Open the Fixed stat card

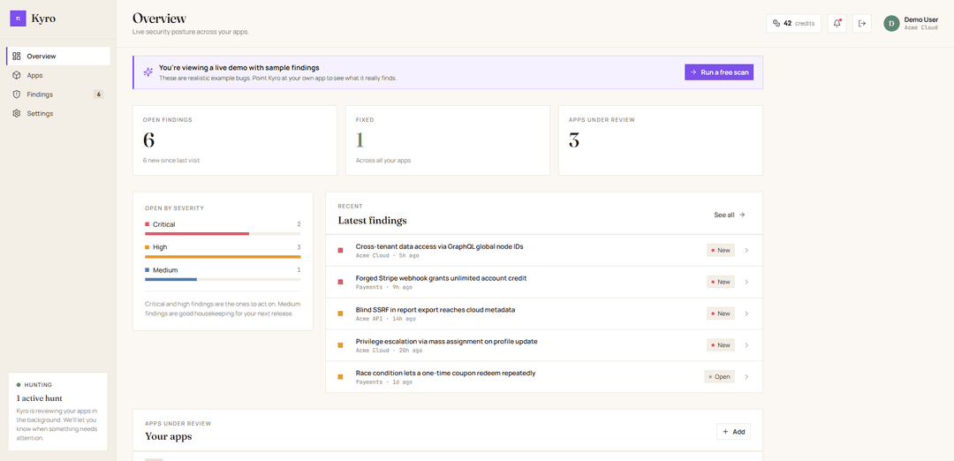448,140
